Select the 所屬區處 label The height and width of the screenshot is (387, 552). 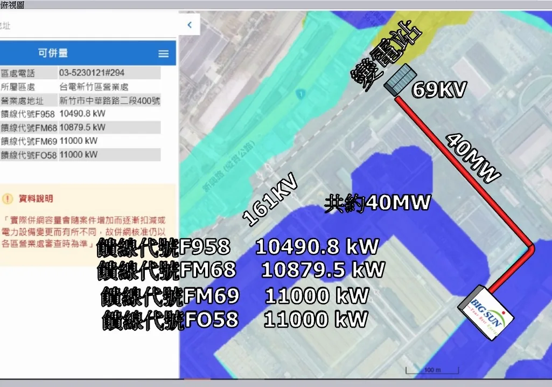click(x=18, y=87)
